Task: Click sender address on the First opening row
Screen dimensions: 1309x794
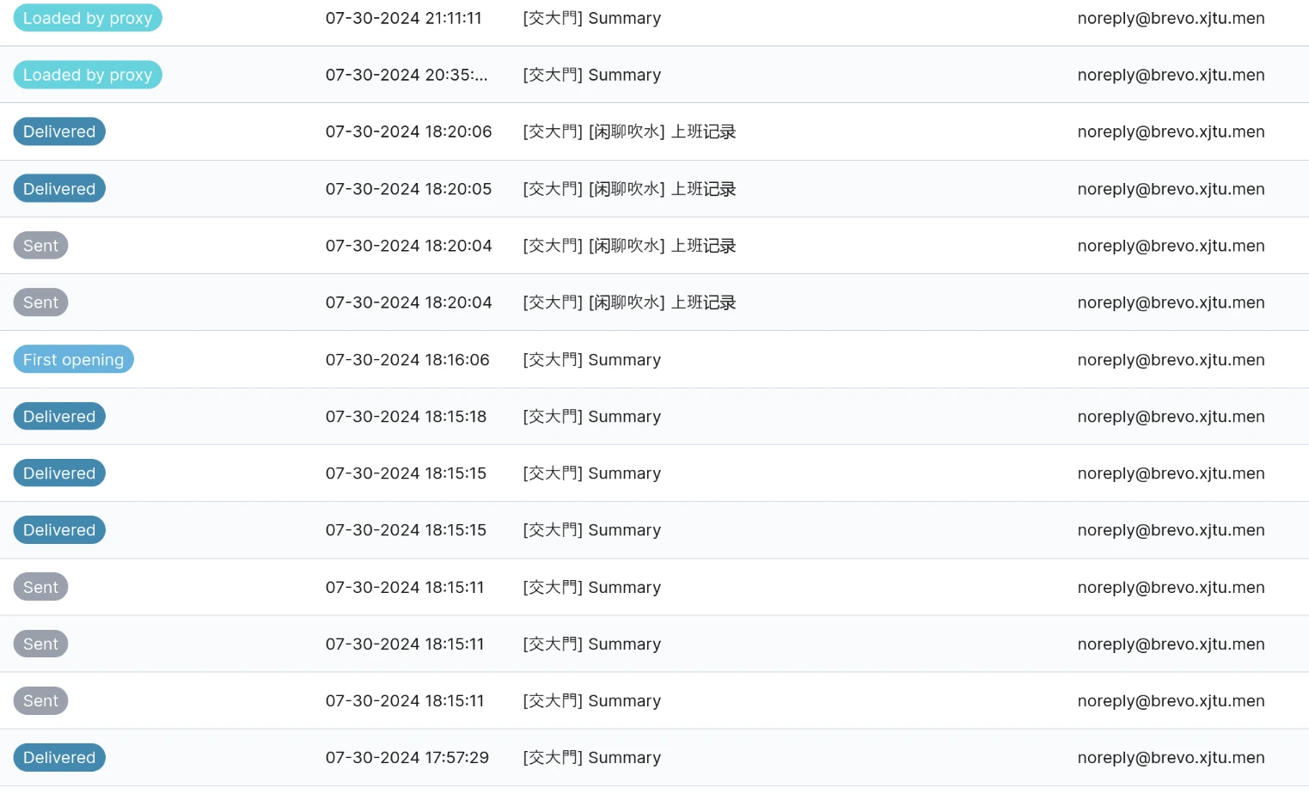Action: [1171, 360]
